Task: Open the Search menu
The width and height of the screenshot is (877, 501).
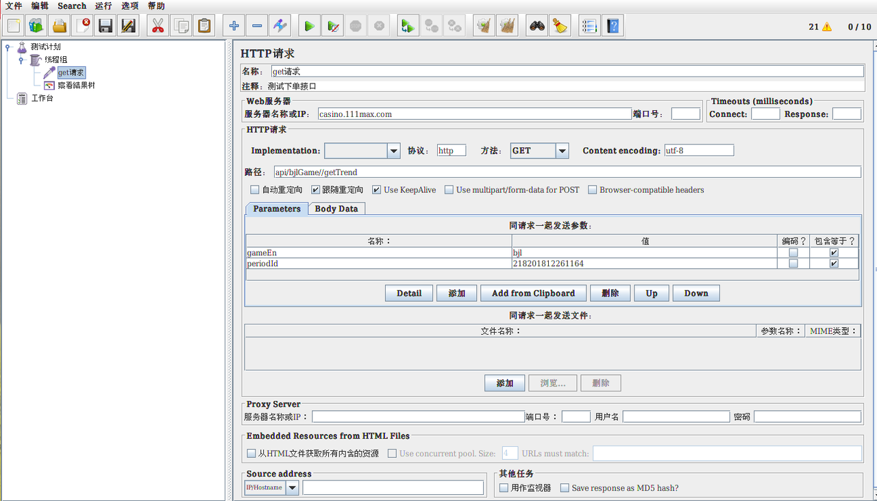Action: (72, 5)
